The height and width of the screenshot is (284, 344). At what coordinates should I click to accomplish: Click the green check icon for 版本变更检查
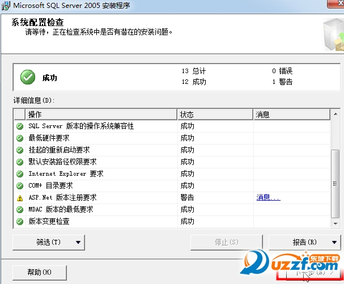click(20, 222)
